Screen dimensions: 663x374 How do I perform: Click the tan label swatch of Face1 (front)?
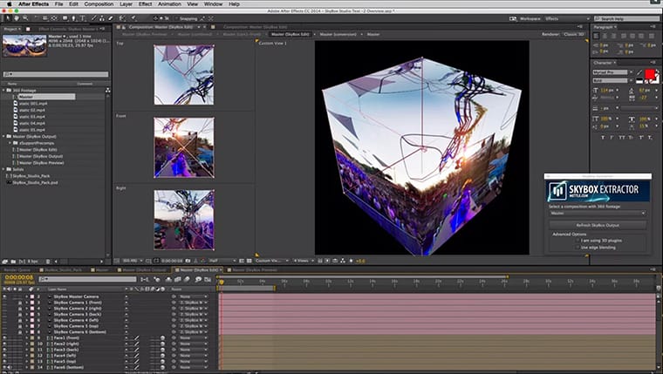coord(32,338)
